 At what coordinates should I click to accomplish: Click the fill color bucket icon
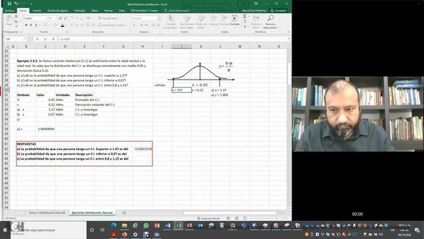click(x=55, y=25)
